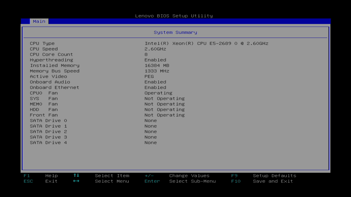
Task: Click the PEG video value
Action: coord(149,76)
